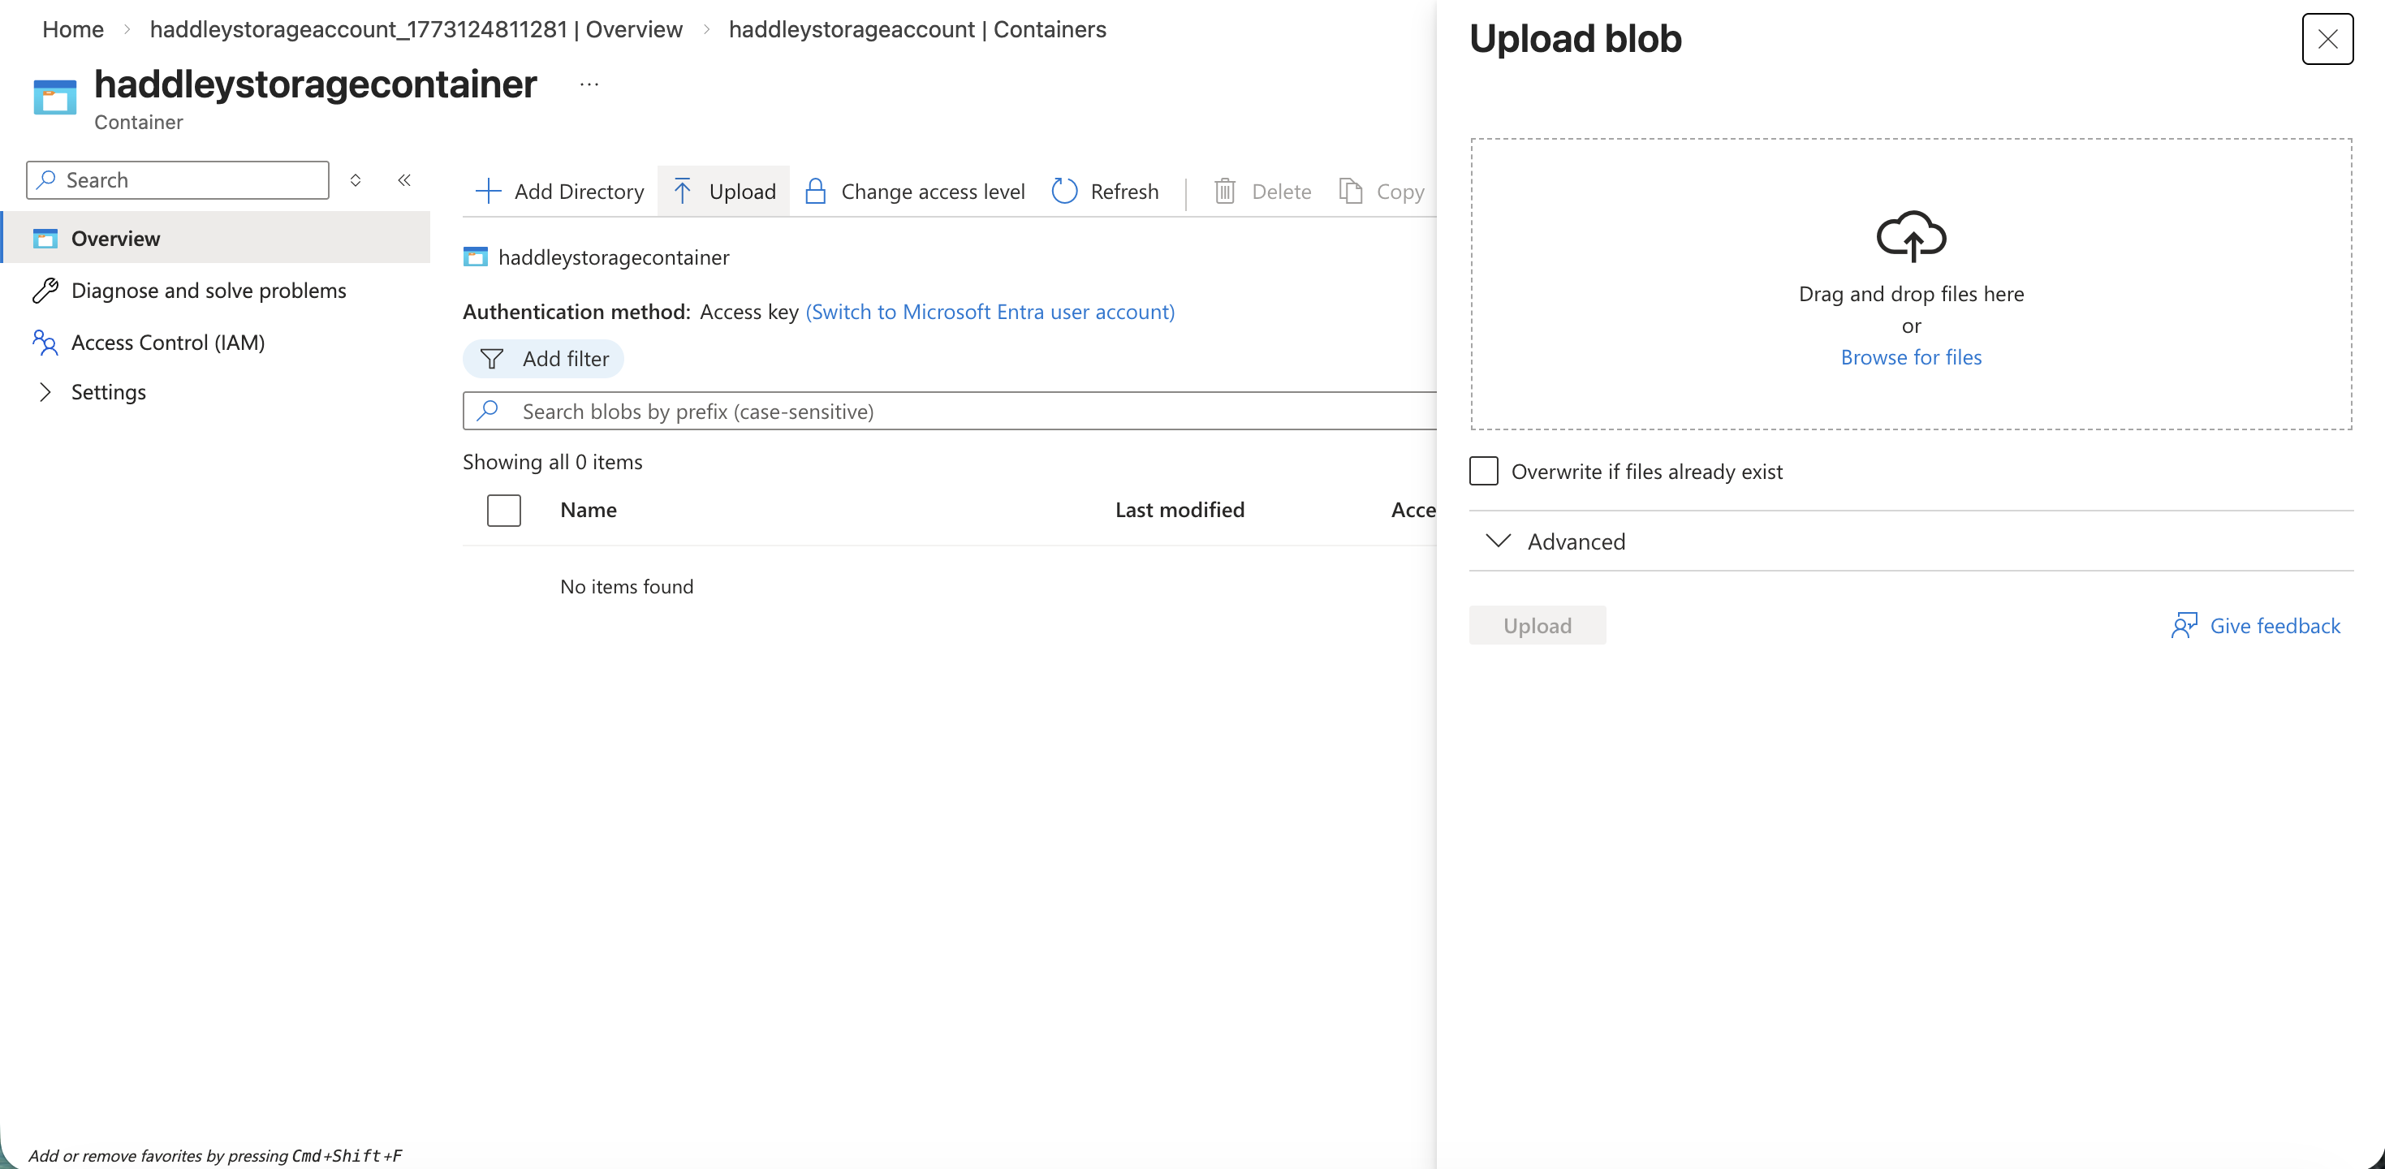Click the Refresh icon
This screenshot has height=1169, width=2385.
[1065, 191]
